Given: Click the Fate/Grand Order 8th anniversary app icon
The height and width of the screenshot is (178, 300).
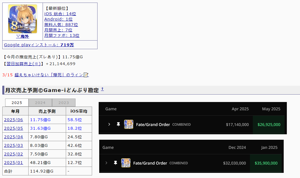Looking at the screenshot, I should [23, 19].
